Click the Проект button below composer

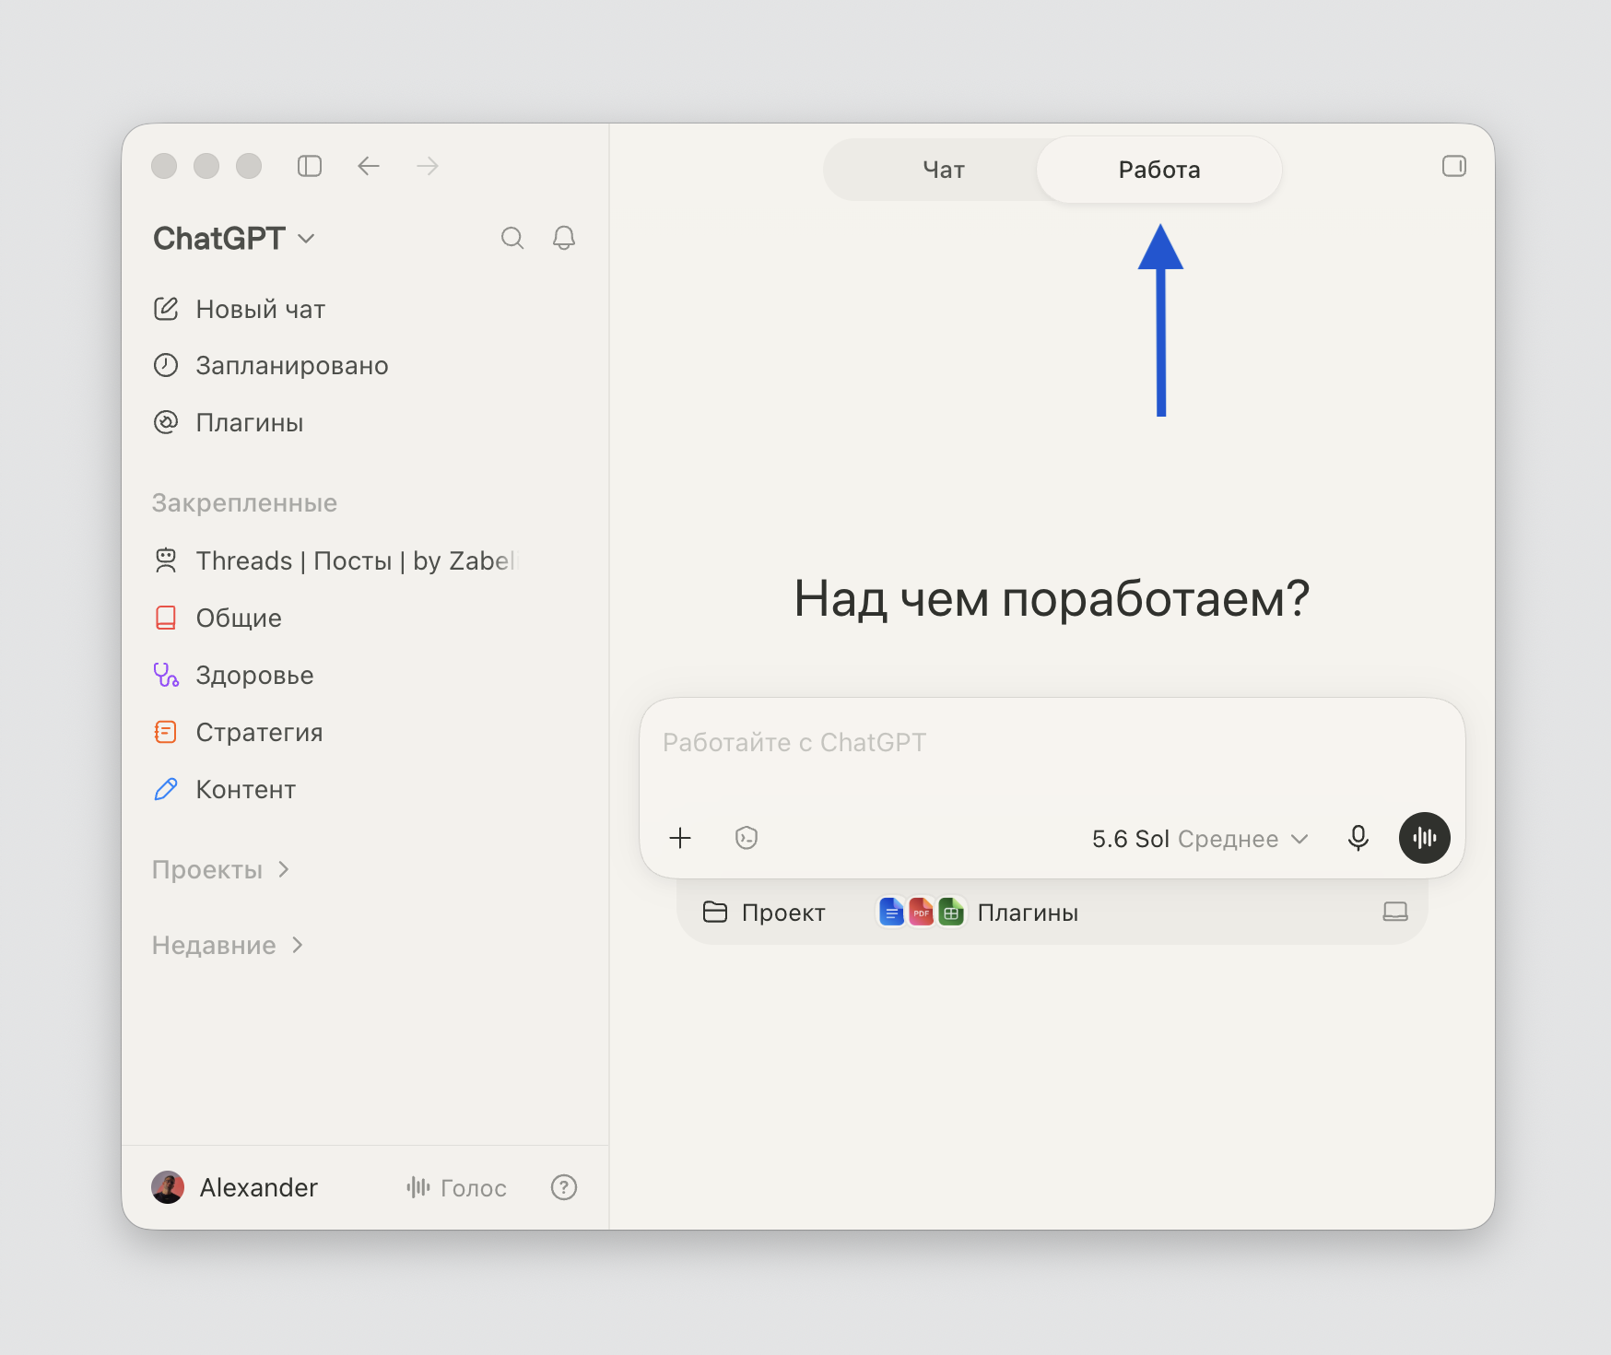(764, 913)
